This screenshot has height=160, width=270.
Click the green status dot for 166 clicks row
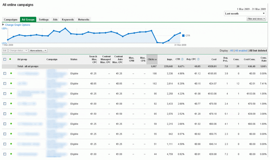point(11,73)
